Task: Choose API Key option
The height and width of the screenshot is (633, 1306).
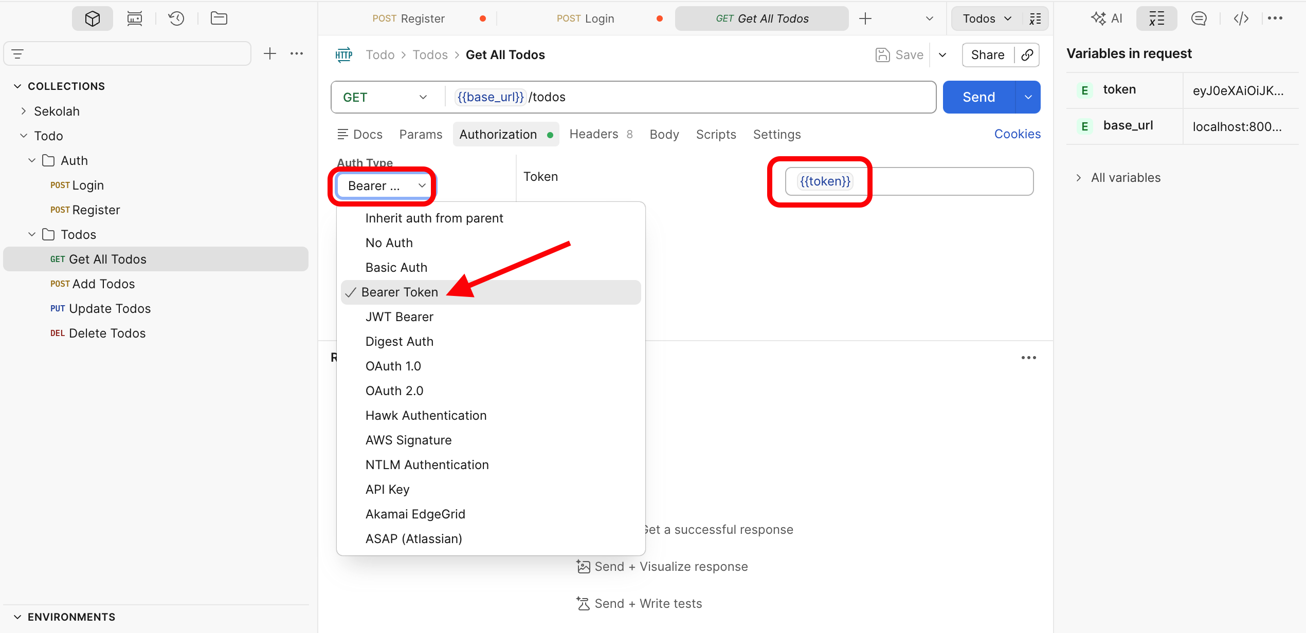Action: click(x=491, y=490)
